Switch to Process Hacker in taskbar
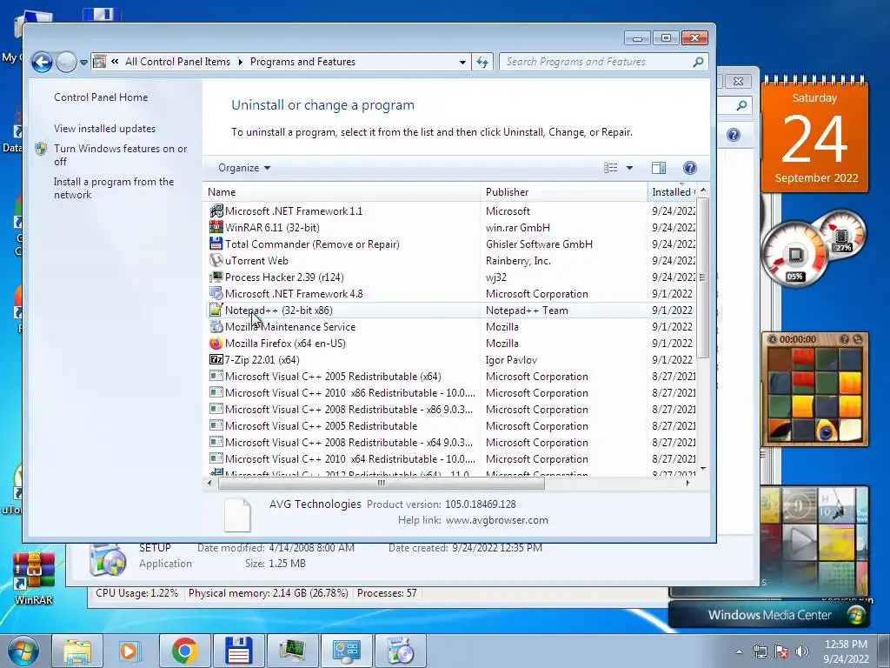 292,651
